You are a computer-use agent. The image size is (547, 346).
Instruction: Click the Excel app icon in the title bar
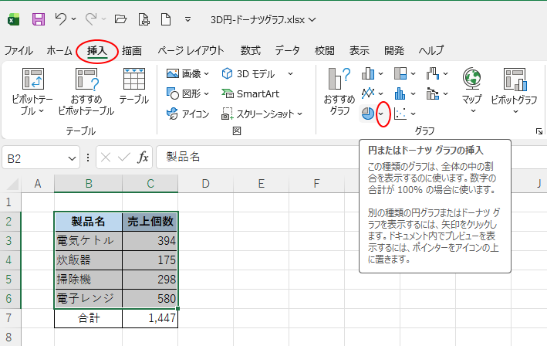pos(14,19)
